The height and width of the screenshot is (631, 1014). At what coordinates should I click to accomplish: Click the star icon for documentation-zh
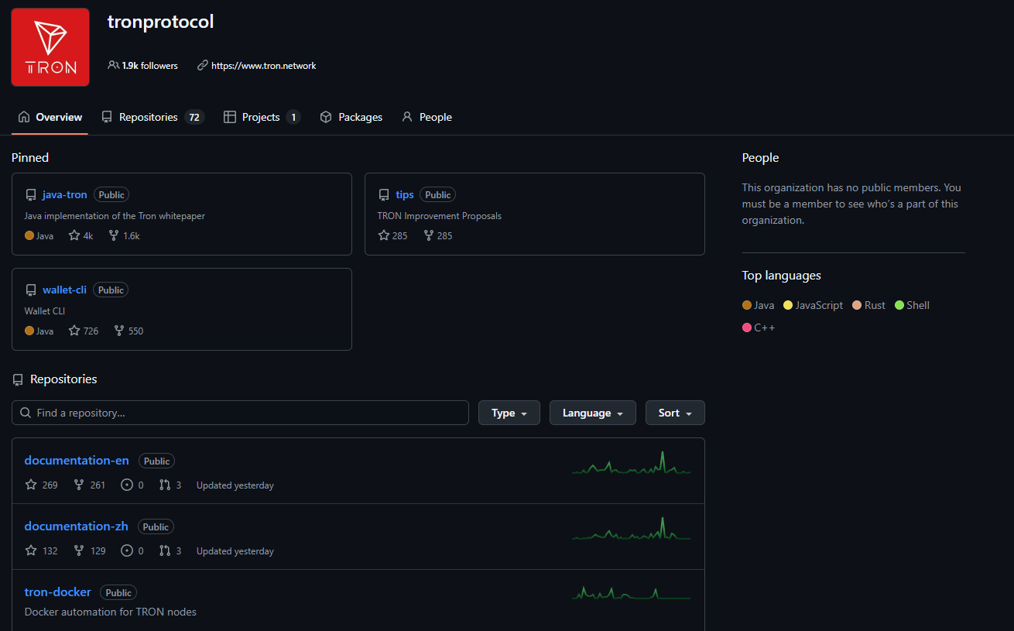click(x=31, y=550)
